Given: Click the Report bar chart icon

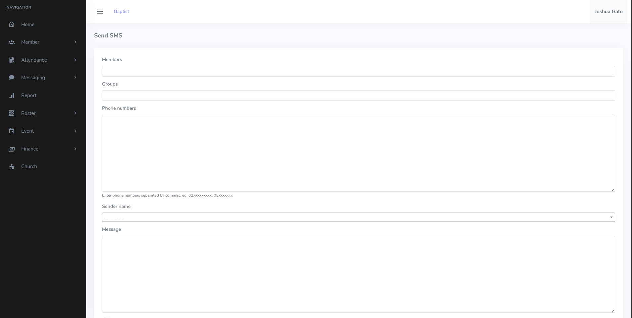Looking at the screenshot, I should tap(12, 95).
